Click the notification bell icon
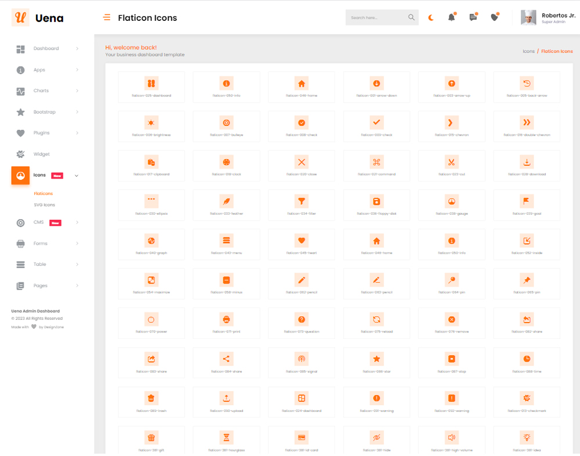The height and width of the screenshot is (456, 580). 451,17
